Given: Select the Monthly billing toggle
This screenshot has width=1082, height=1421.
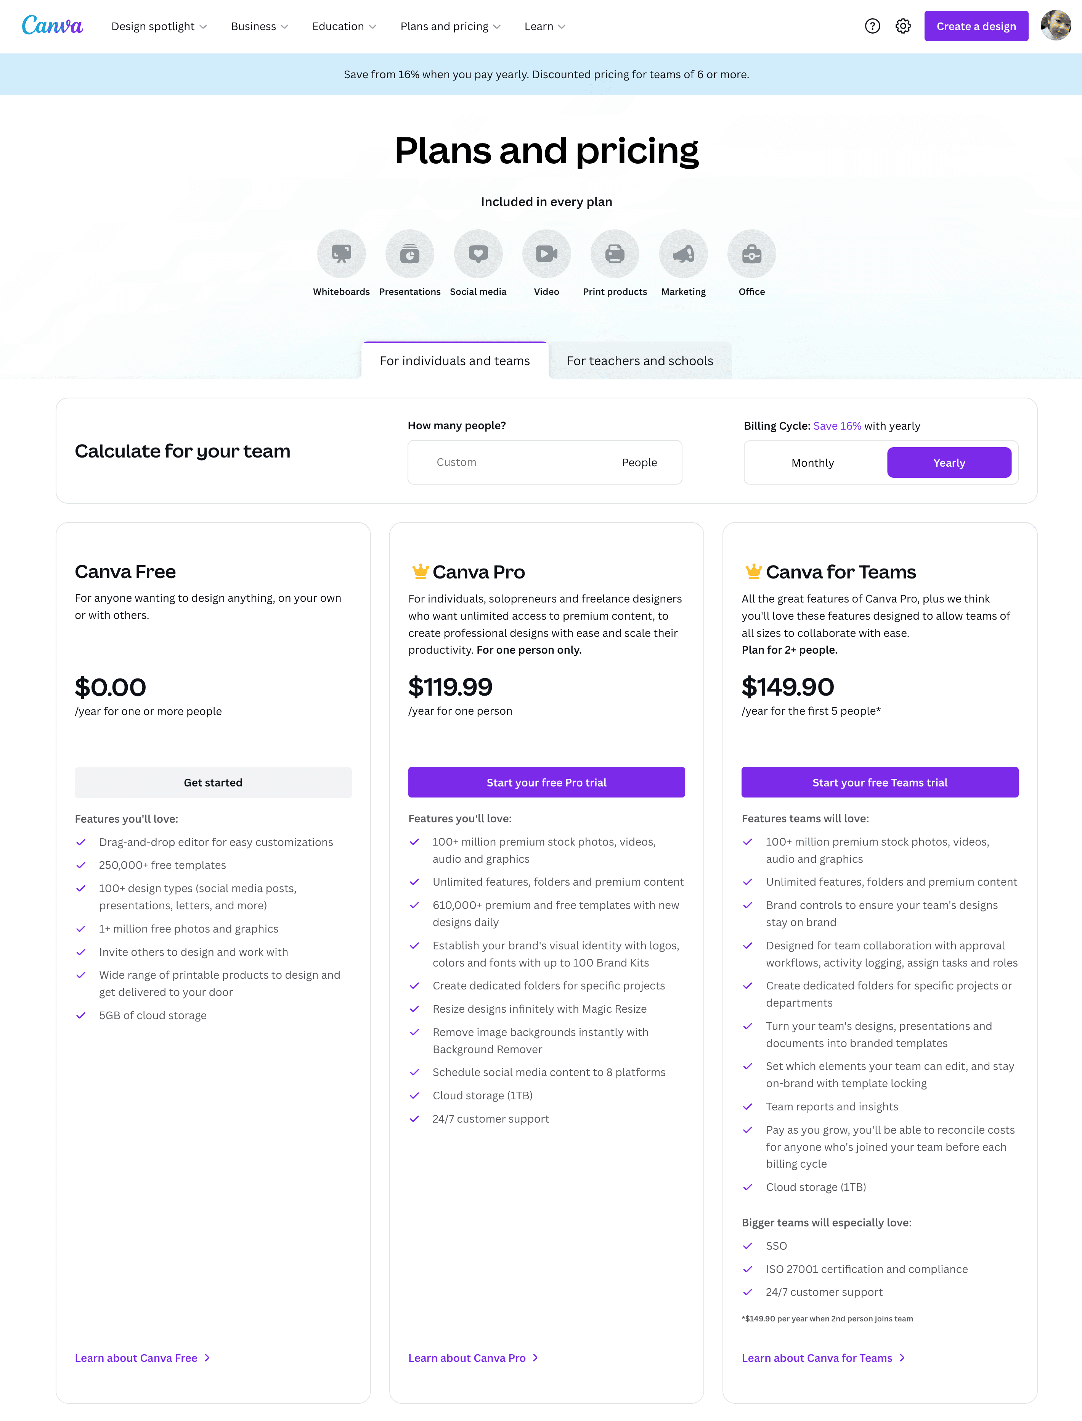Looking at the screenshot, I should coord(811,462).
